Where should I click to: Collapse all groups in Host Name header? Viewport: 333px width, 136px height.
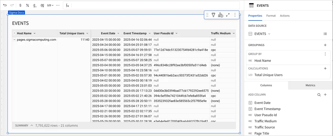(x=14, y=33)
